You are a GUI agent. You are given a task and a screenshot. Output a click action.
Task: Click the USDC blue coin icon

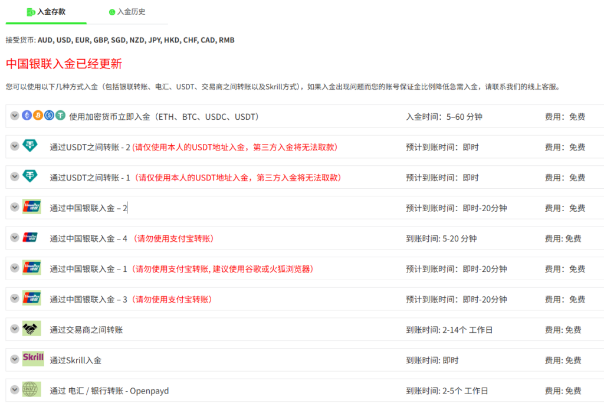(x=50, y=116)
